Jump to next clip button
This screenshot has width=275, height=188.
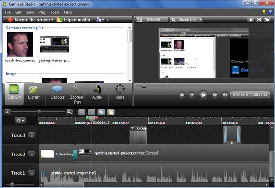pos(224,95)
